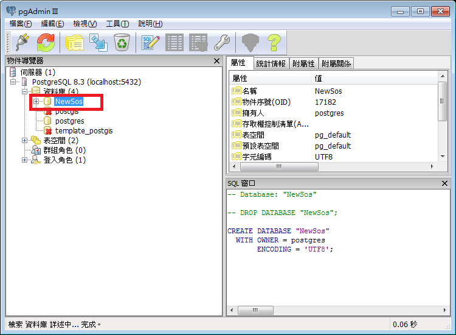The image size is (456, 335).
Task: Click the 存取權控制清單 property row
Action: pyautogui.click(x=334, y=124)
